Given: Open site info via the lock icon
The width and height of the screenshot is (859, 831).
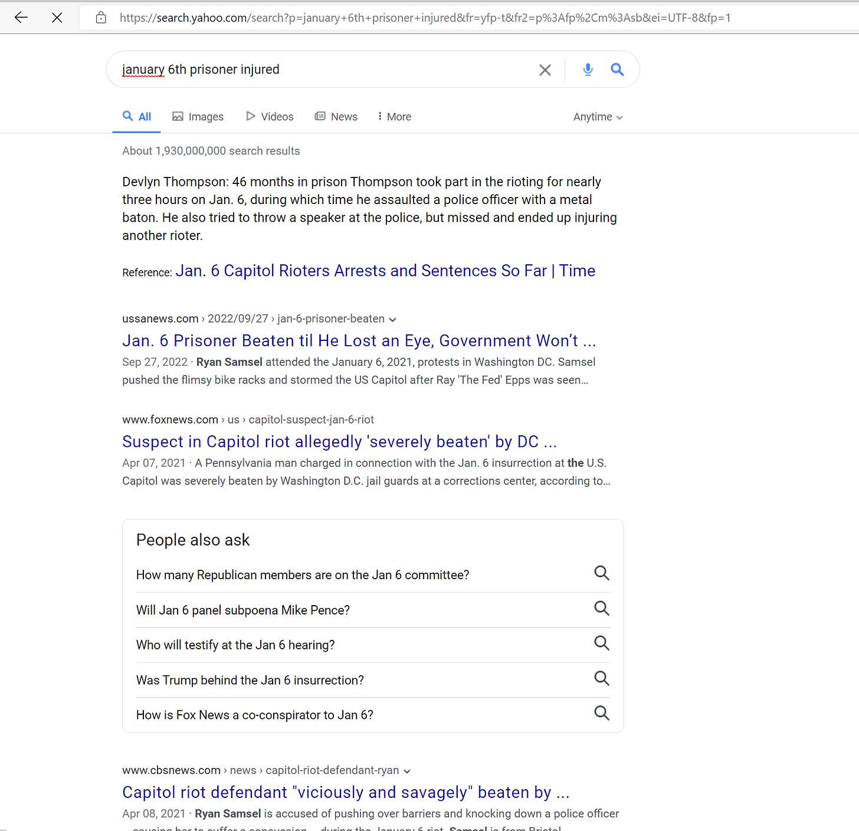Looking at the screenshot, I should 101,18.
